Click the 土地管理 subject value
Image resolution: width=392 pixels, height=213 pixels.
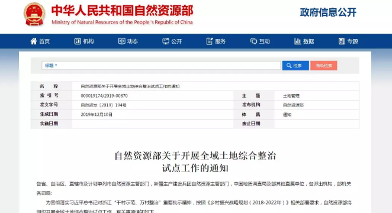pyautogui.click(x=291, y=96)
